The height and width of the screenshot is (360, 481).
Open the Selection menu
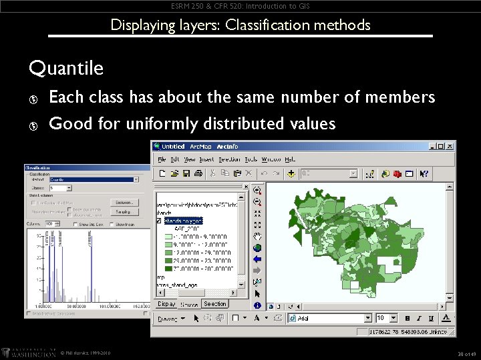tap(229, 159)
